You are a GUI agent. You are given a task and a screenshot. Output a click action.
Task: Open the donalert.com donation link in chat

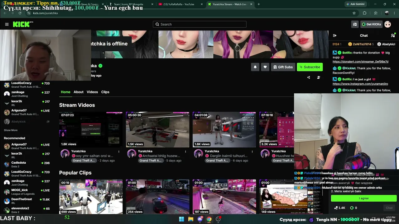tap(360, 62)
